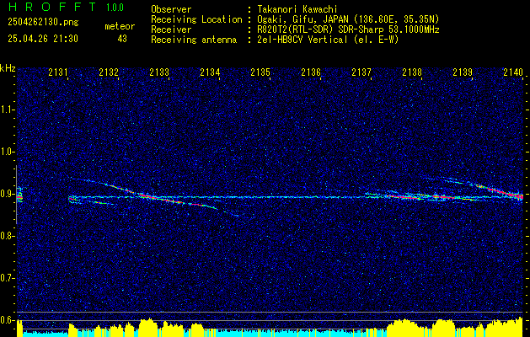Click the R820T2(RTL-SDR) SDR-Sharp receiver value

tap(348, 29)
